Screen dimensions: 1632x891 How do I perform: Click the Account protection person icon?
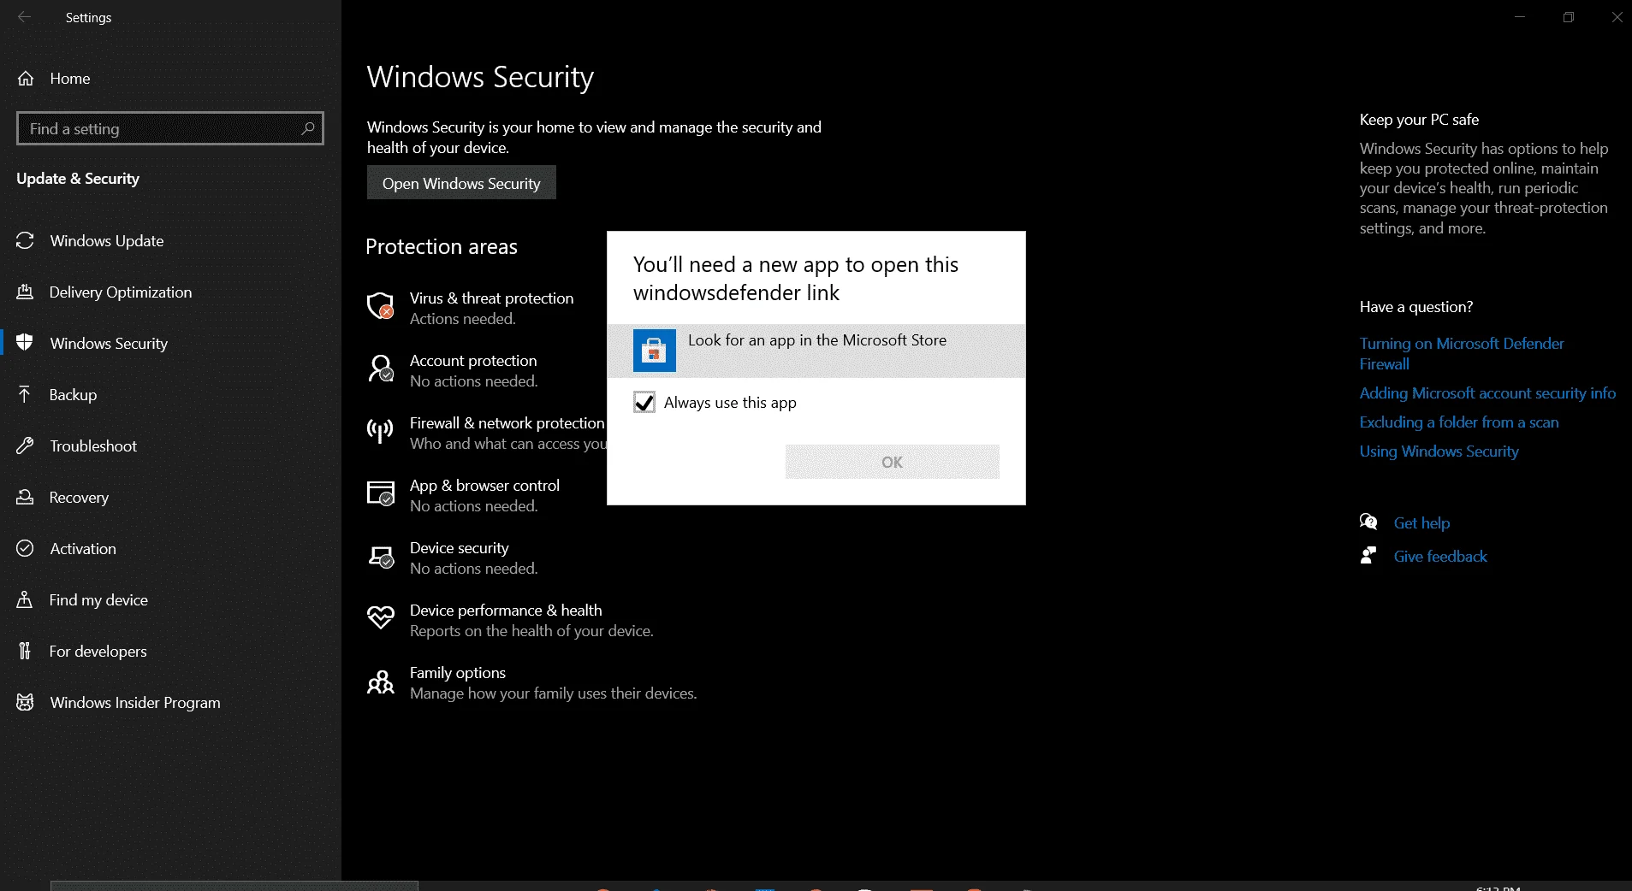pos(381,369)
